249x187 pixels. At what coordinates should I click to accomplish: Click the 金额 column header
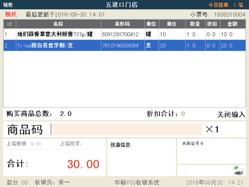pos(233,24)
